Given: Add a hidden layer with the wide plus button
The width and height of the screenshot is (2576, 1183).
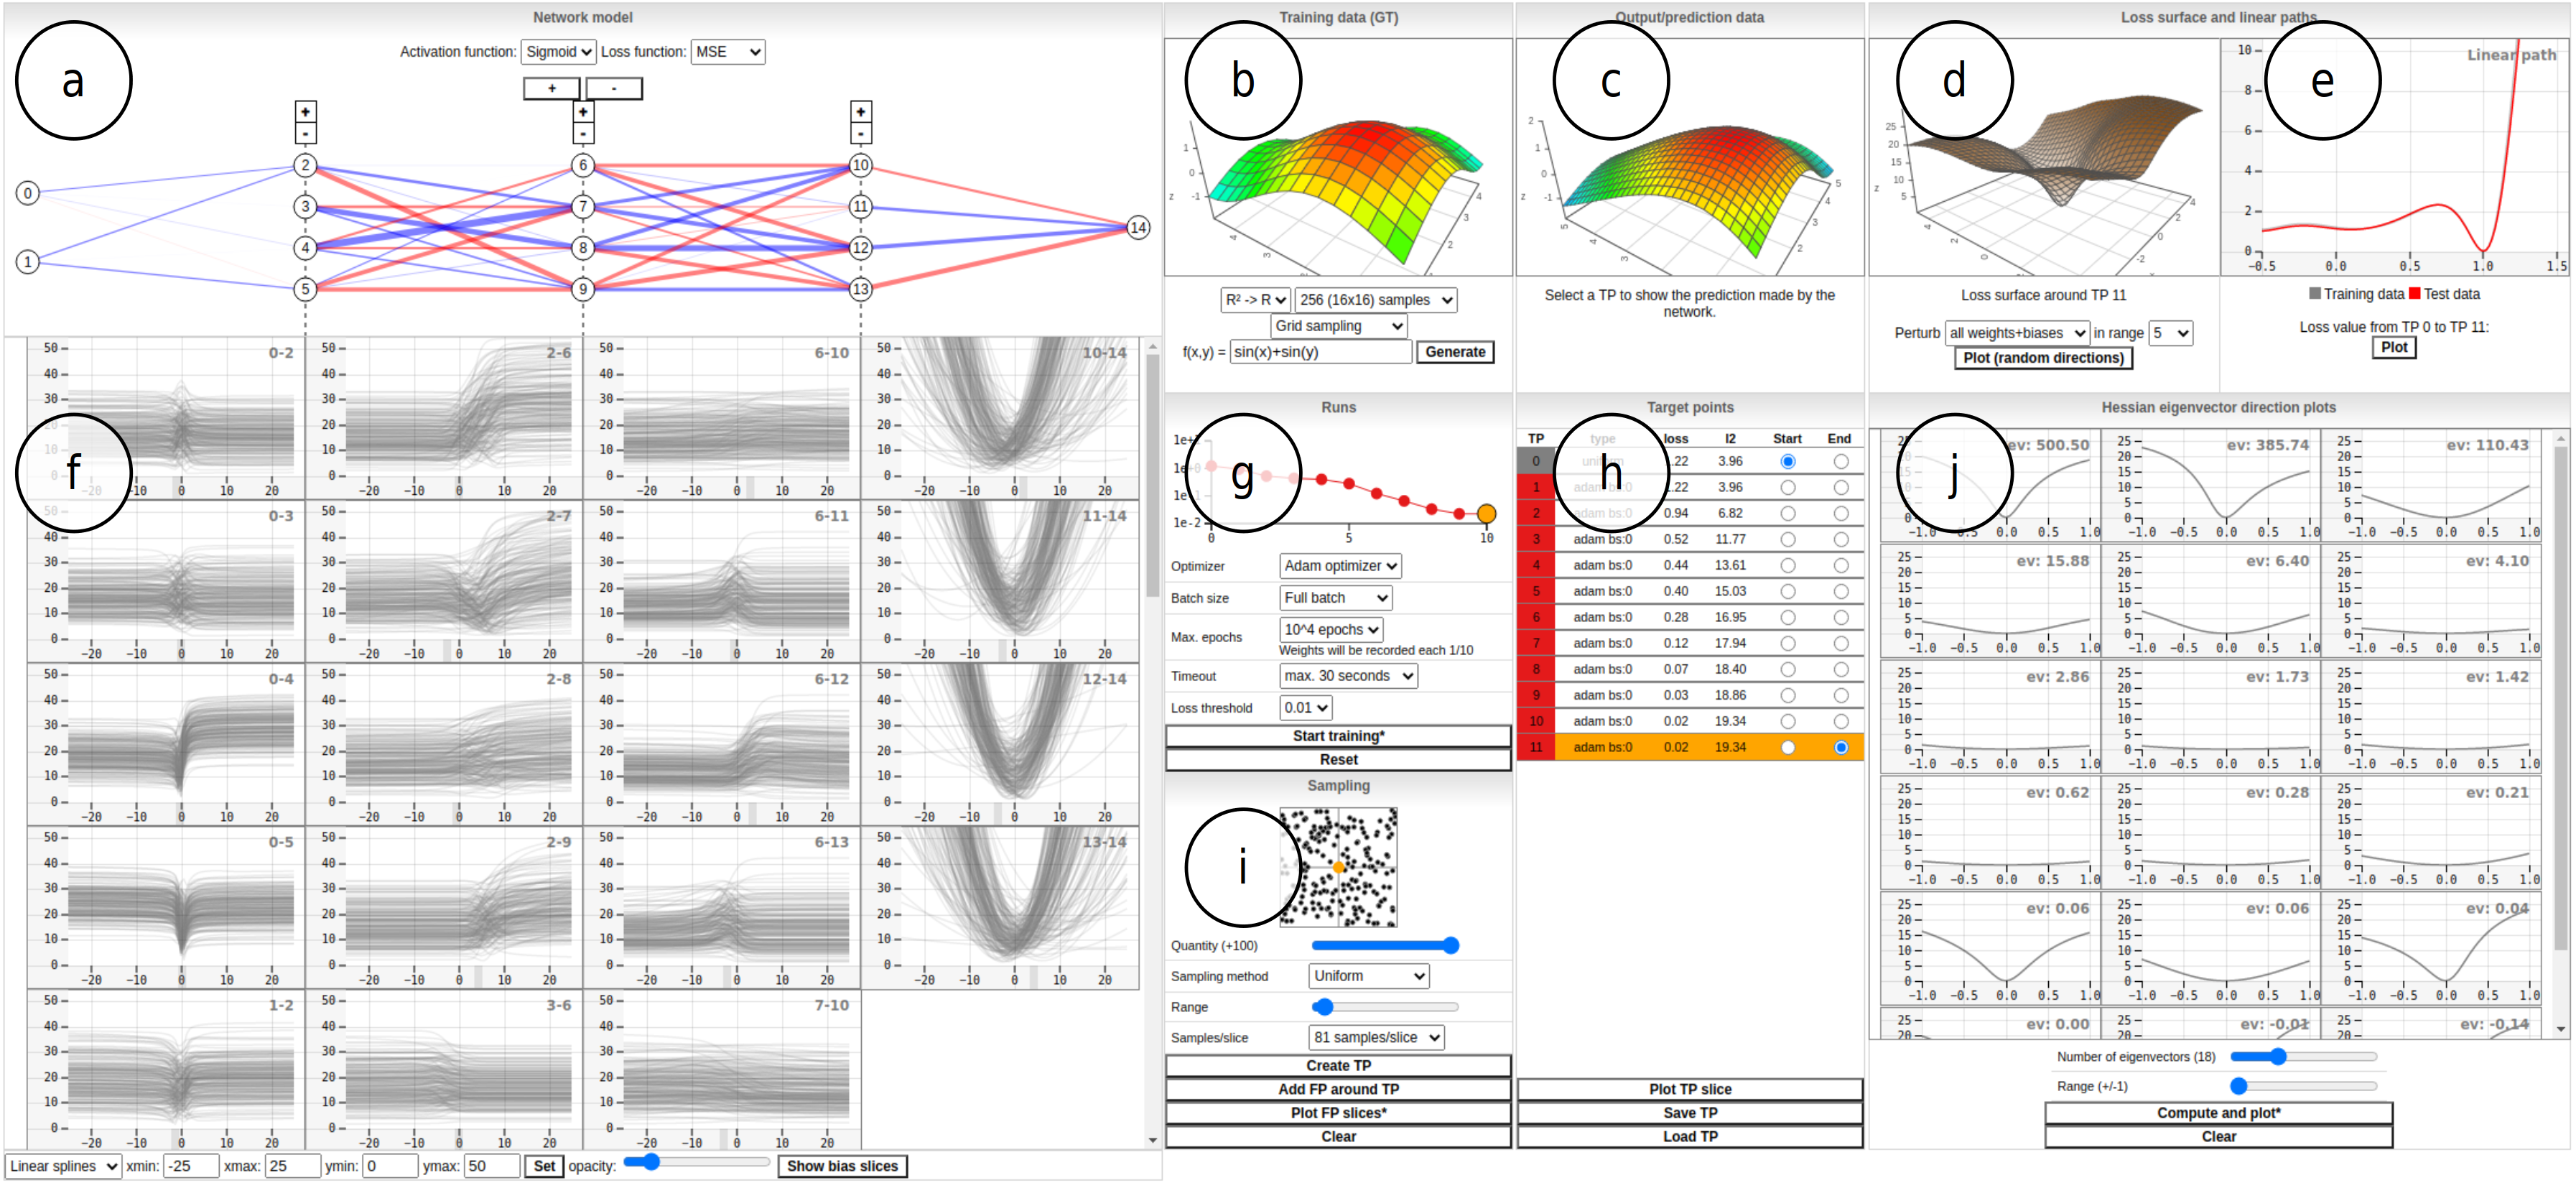Looking at the screenshot, I should 552,89.
